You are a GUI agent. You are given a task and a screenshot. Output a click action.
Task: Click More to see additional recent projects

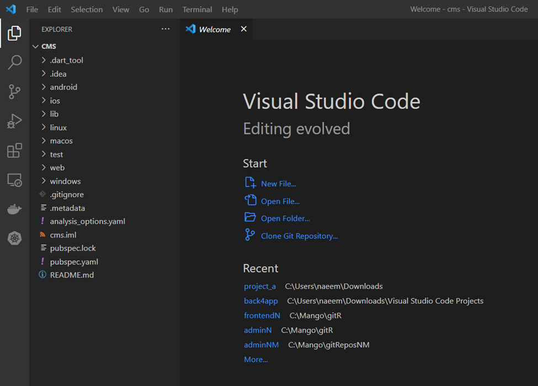(255, 359)
